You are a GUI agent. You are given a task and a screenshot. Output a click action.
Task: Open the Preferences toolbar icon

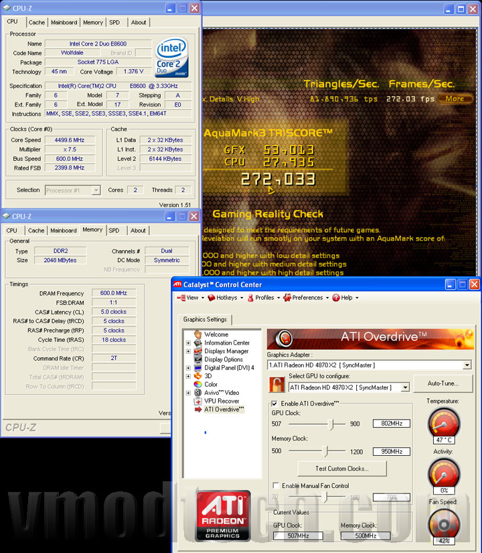point(287,298)
